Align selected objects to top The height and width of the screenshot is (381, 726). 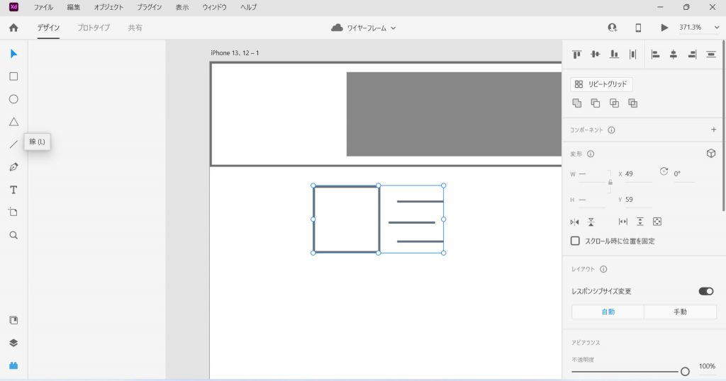(576, 54)
